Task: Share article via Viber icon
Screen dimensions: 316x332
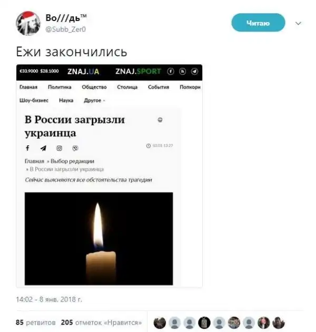Action: (x=75, y=148)
